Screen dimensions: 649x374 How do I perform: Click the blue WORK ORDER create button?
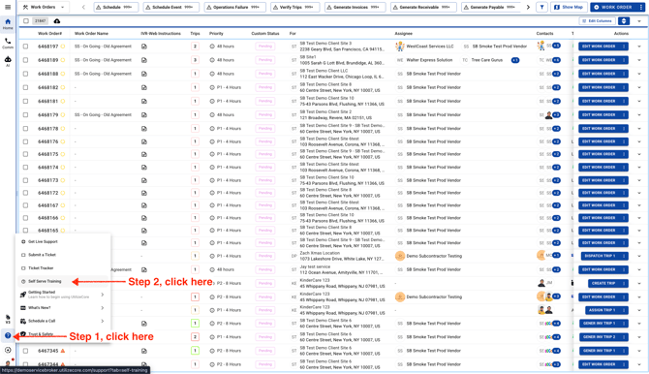point(613,7)
